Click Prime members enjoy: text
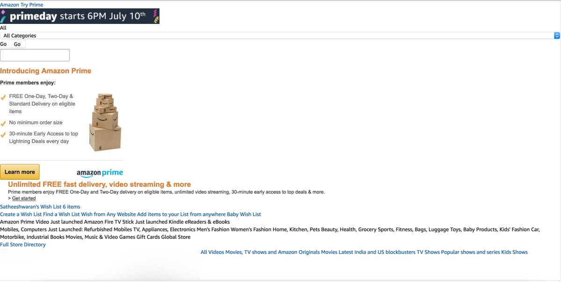 click(x=28, y=83)
